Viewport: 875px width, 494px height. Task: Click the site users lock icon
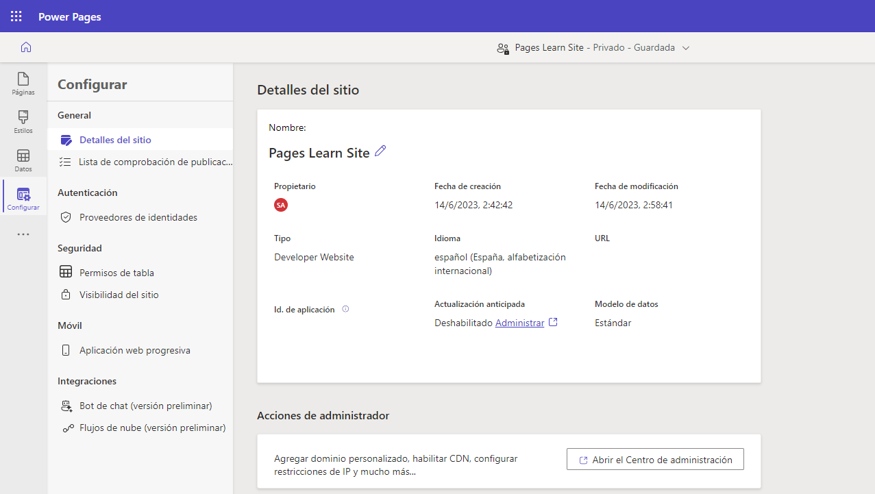coord(503,48)
